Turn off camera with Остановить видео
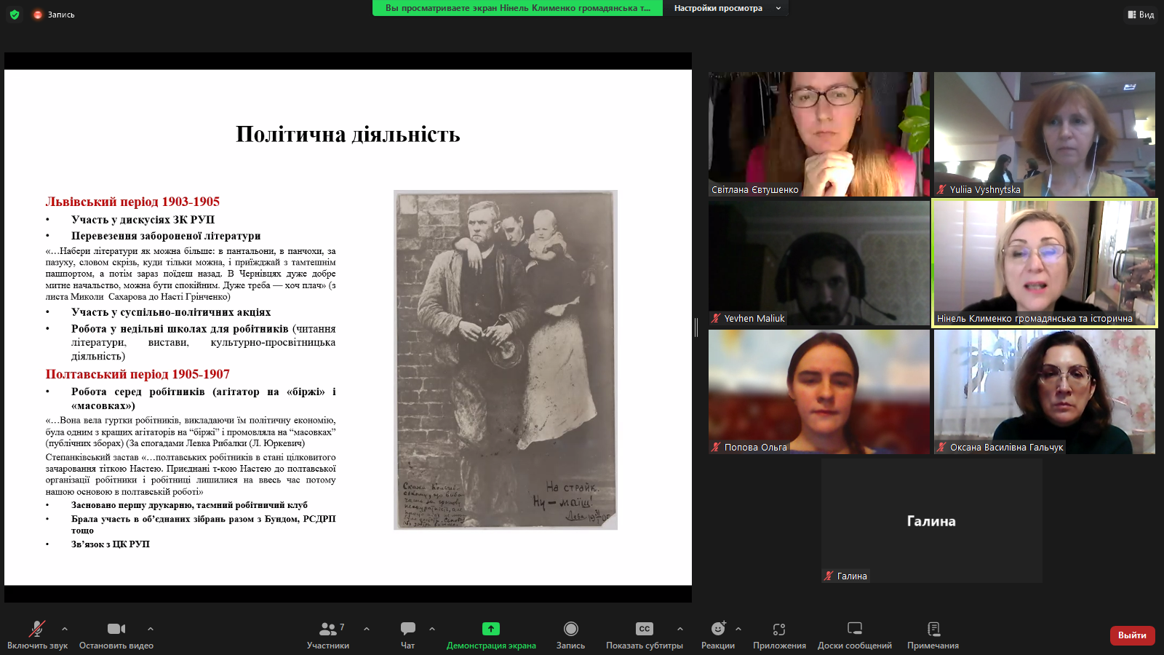Image resolution: width=1164 pixels, height=655 pixels. [116, 635]
